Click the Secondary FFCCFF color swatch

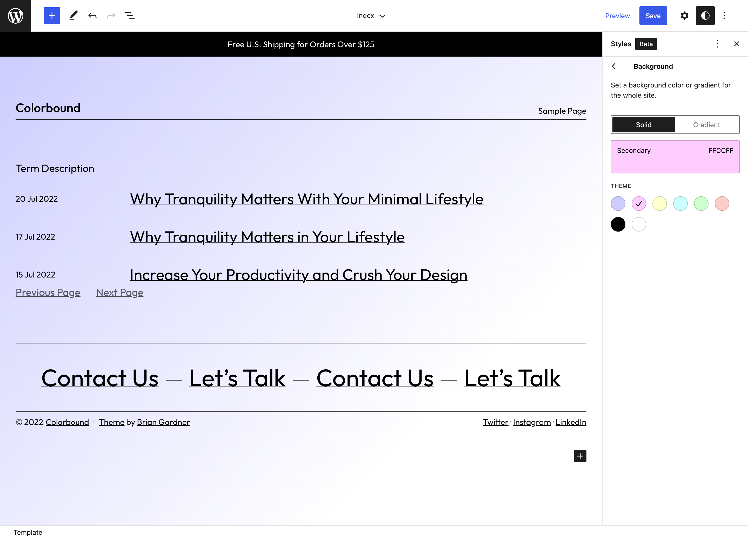pyautogui.click(x=675, y=157)
